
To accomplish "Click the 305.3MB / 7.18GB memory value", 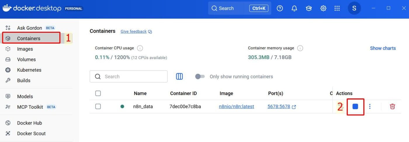I will [x=270, y=57].
